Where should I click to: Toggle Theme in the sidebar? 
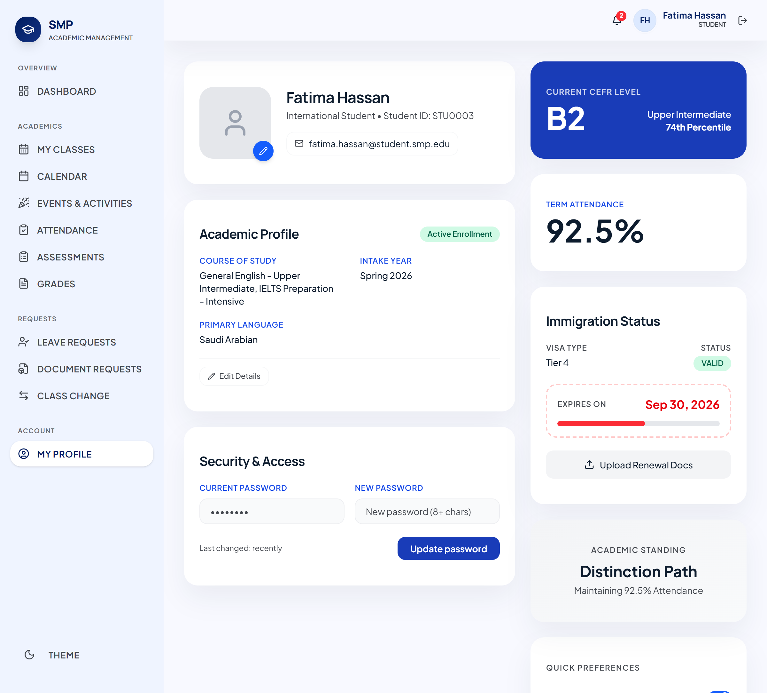(x=82, y=655)
